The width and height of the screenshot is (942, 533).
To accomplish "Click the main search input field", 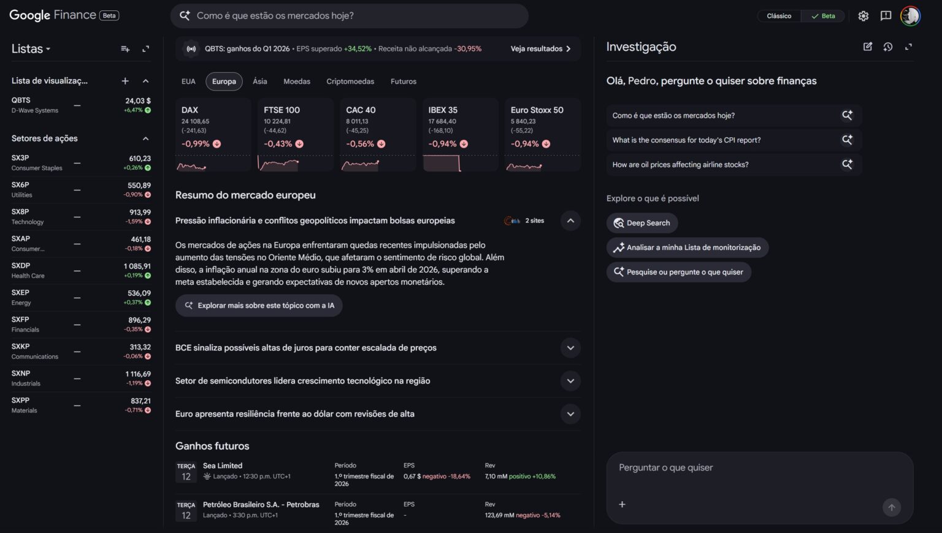I will point(350,16).
